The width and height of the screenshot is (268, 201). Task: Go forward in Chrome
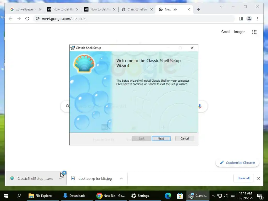coord(19,19)
